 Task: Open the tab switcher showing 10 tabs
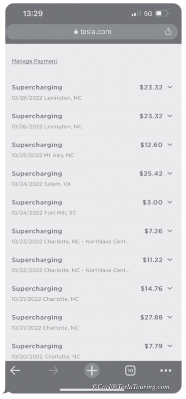[x=130, y=371]
